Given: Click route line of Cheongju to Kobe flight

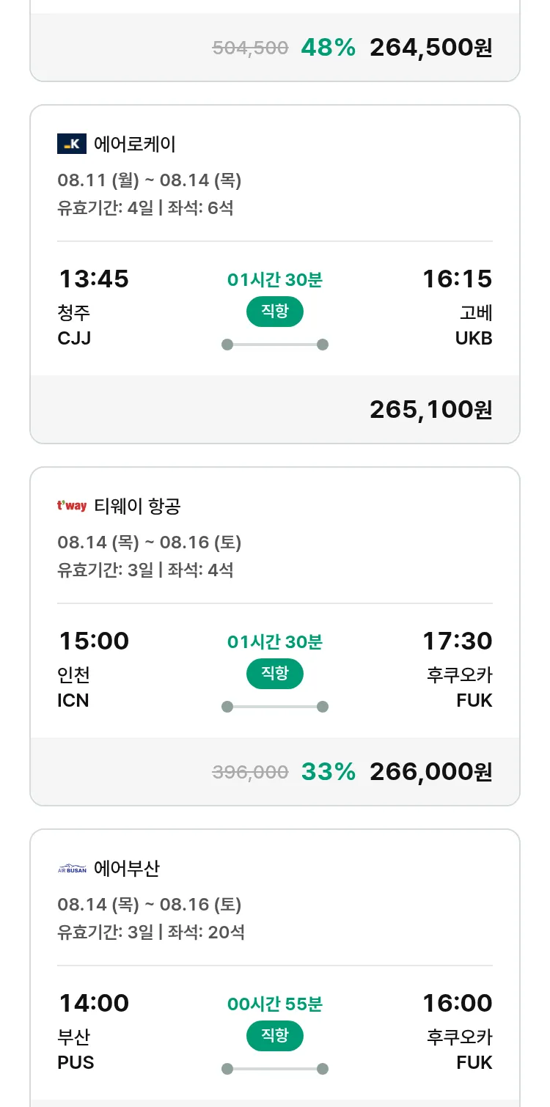Looking at the screenshot, I should coord(275,345).
